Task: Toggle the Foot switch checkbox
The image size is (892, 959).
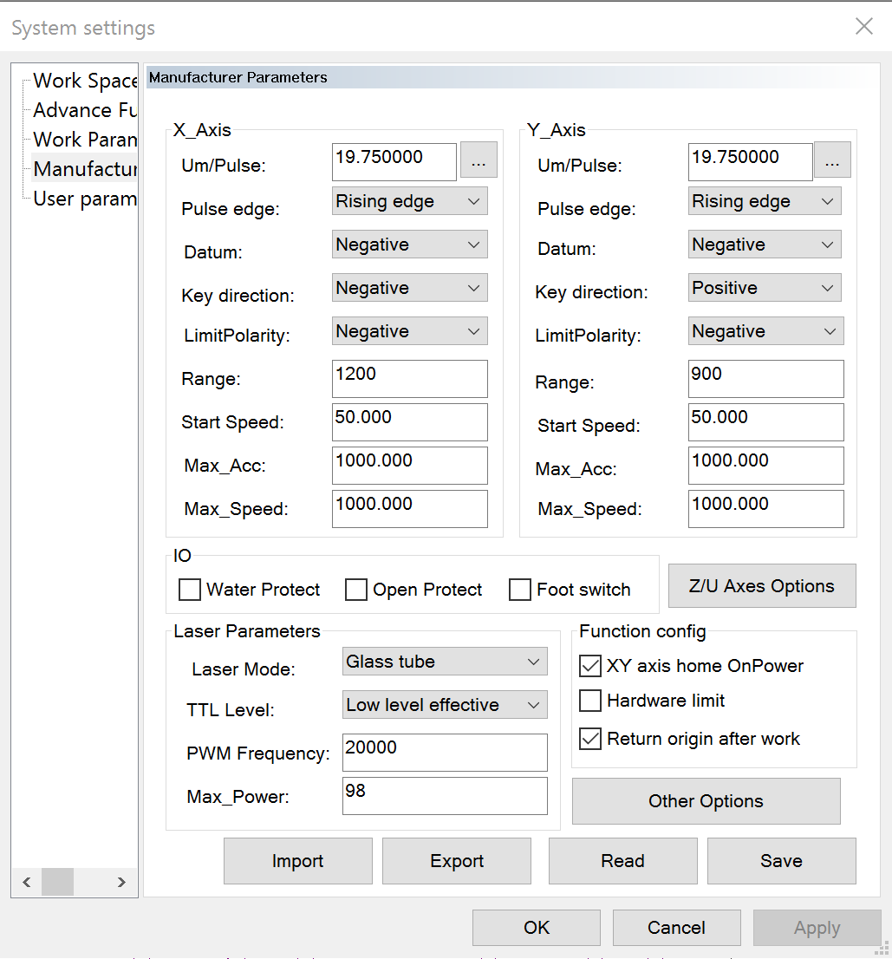Action: pos(520,590)
